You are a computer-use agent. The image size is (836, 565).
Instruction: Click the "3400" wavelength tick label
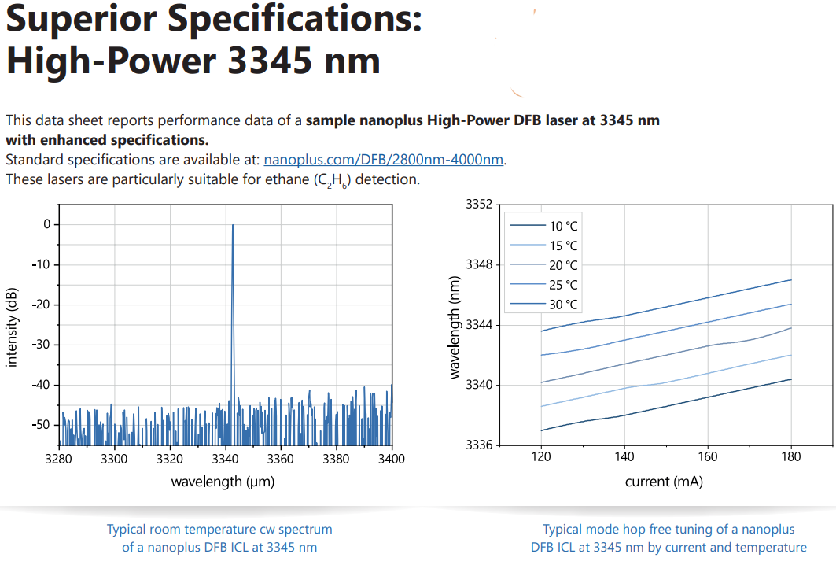click(x=392, y=459)
